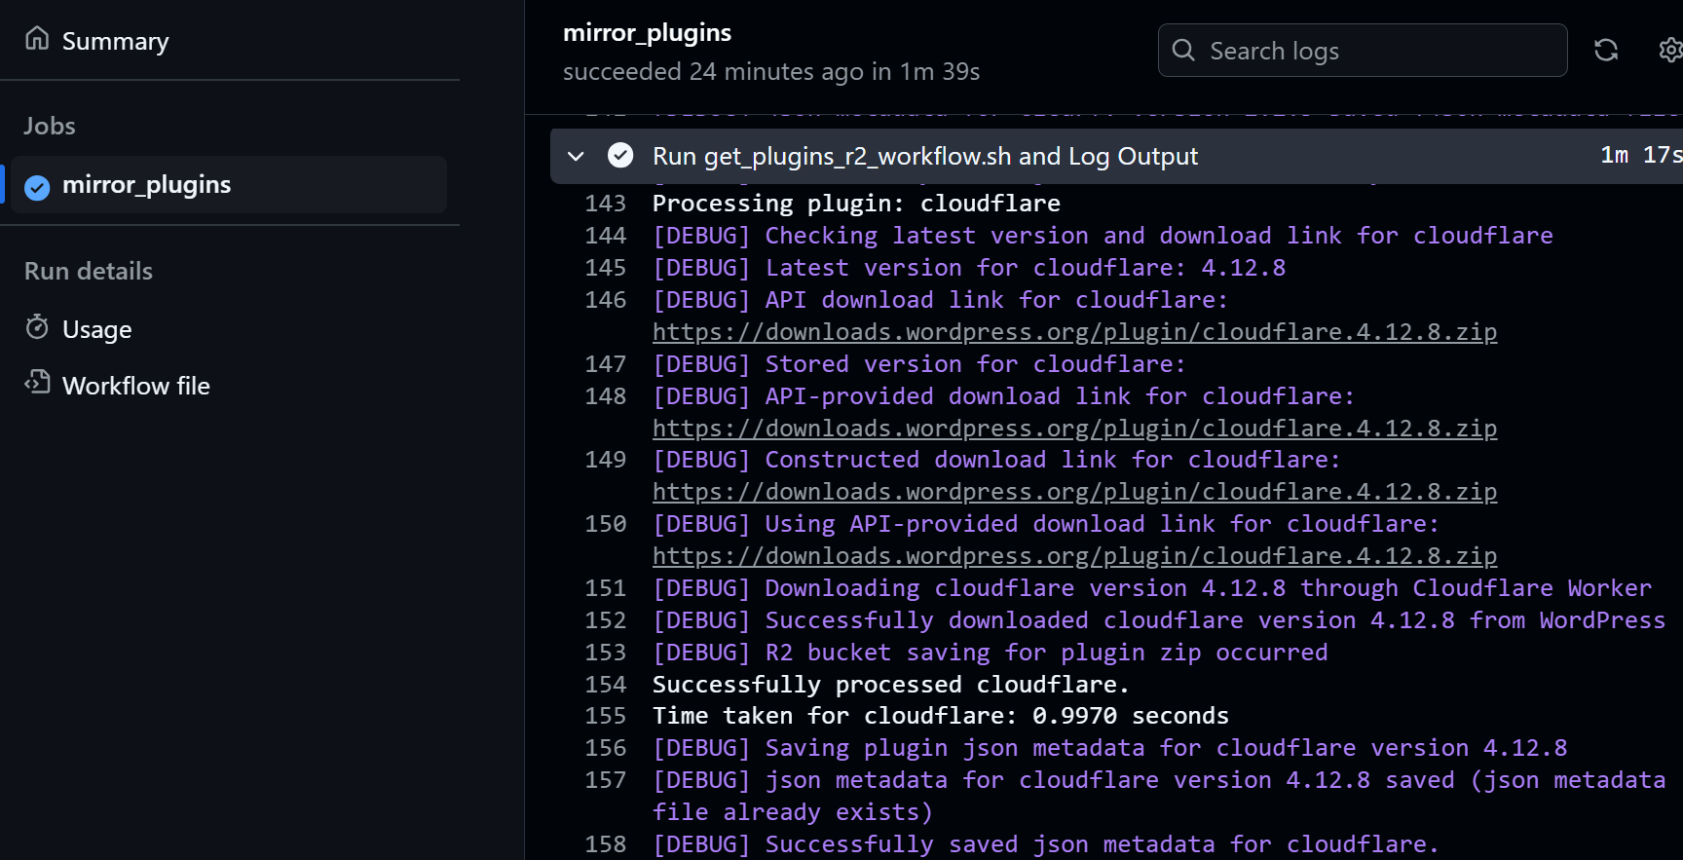Click 'Latest version for cloudflare: 4.12.8' text
1683x860 pixels.
pos(1026,268)
